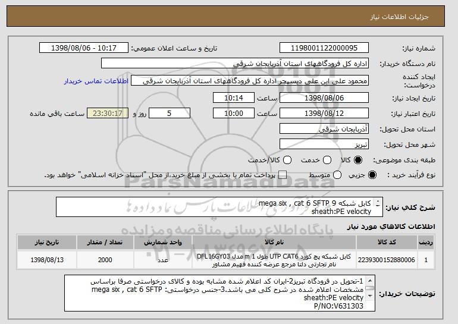The width and height of the screenshot is (458, 324).
Task: Click the تعداد / مقدار column header
Action: point(105,243)
